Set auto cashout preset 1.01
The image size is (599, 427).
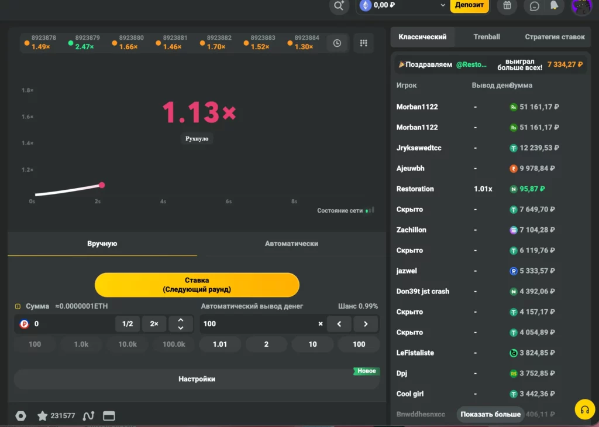point(220,344)
